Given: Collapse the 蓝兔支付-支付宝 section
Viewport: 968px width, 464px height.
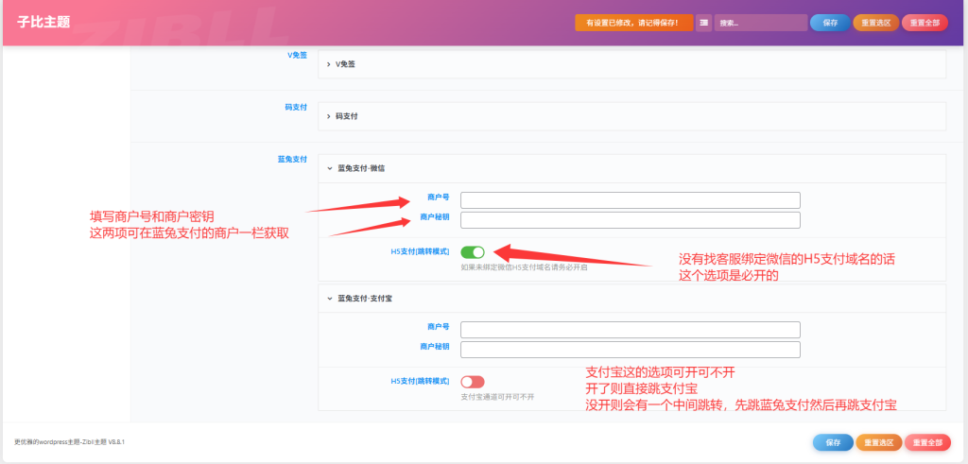Looking at the screenshot, I should pyautogui.click(x=631, y=298).
